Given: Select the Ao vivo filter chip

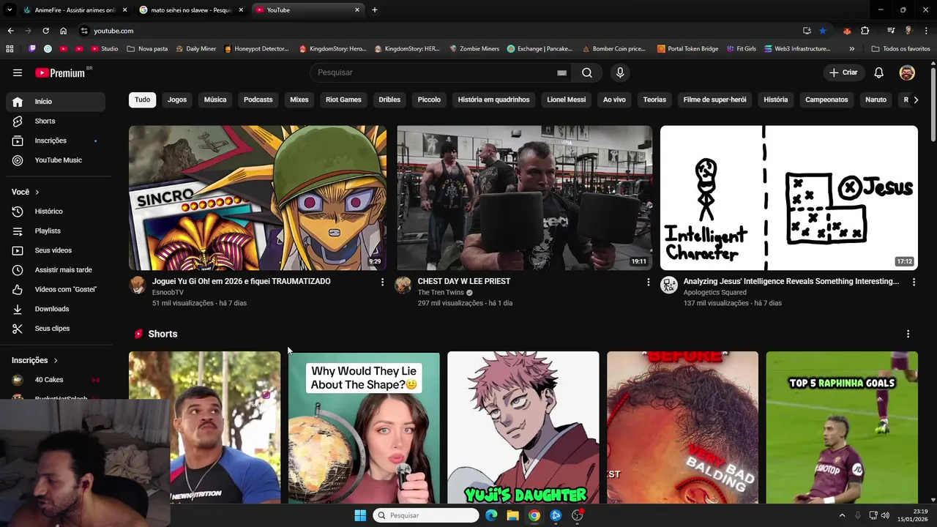Looking at the screenshot, I should click(x=614, y=100).
